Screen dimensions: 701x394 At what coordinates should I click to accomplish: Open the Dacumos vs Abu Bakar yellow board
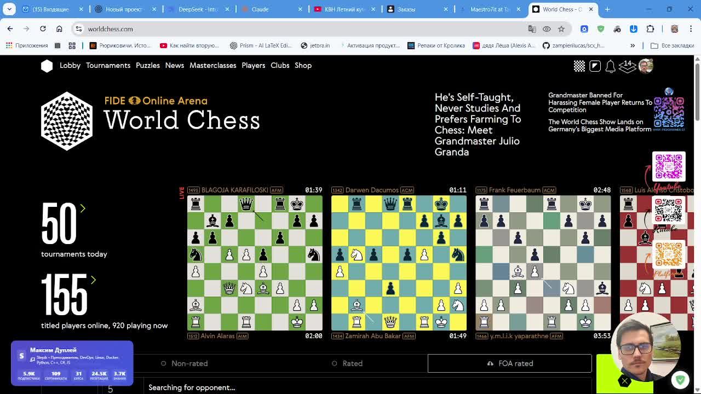tap(399, 263)
